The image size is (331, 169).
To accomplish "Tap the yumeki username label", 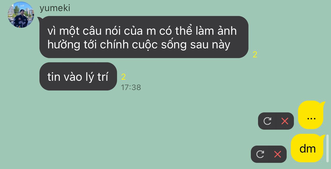I will click(55, 8).
